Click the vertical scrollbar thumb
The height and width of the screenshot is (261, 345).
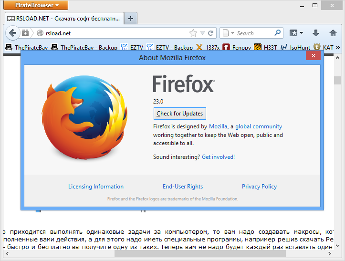pyautogui.click(x=337, y=80)
